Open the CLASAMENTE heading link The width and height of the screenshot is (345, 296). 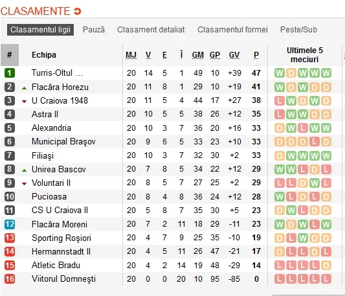coord(35,11)
